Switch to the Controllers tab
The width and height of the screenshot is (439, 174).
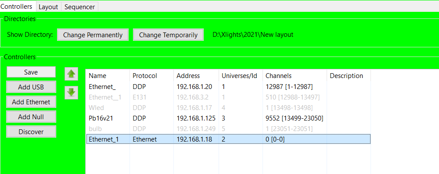(18, 7)
